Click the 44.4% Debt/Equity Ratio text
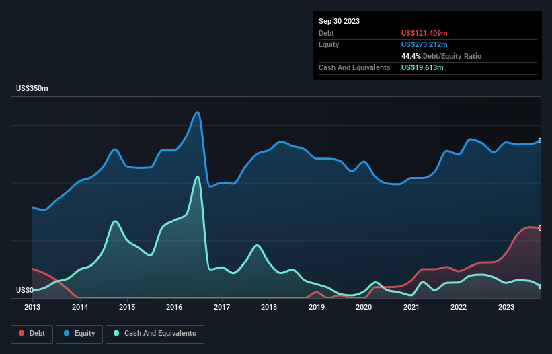 click(x=441, y=56)
